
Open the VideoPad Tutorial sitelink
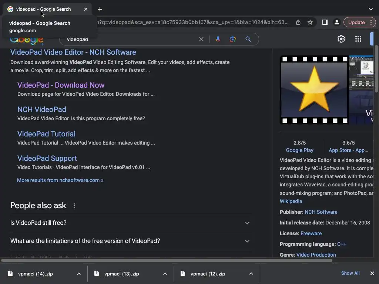coord(46,134)
